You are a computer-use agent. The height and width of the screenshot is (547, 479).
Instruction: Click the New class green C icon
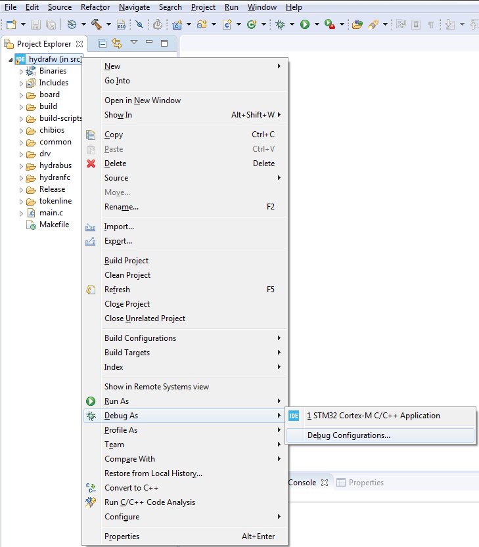click(x=252, y=24)
